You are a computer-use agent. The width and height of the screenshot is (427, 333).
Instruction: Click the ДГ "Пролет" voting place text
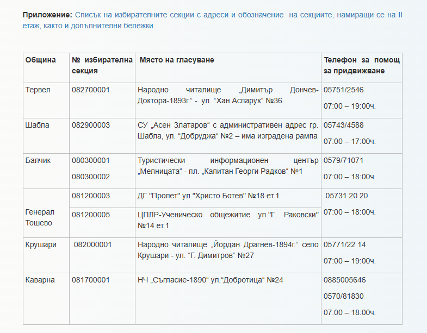pos(208,196)
